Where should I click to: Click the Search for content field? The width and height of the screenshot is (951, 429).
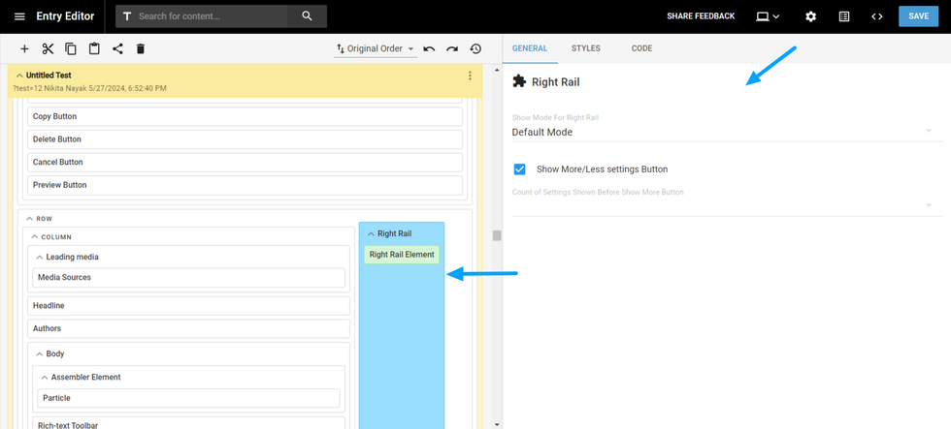point(209,16)
